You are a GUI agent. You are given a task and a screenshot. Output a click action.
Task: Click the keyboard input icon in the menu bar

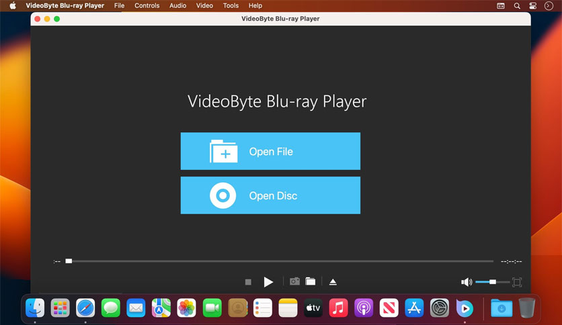click(501, 6)
